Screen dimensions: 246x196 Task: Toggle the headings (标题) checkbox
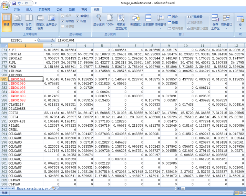click(x=78, y=21)
